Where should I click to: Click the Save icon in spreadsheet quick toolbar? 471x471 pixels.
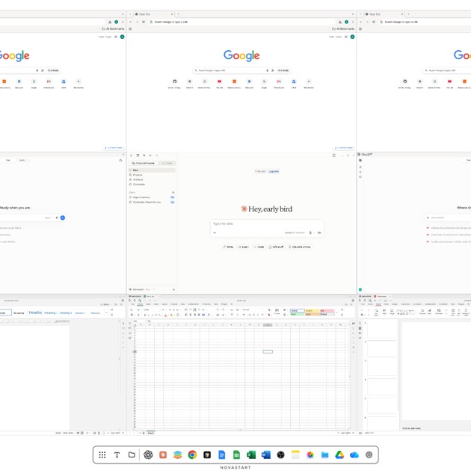pos(130,301)
